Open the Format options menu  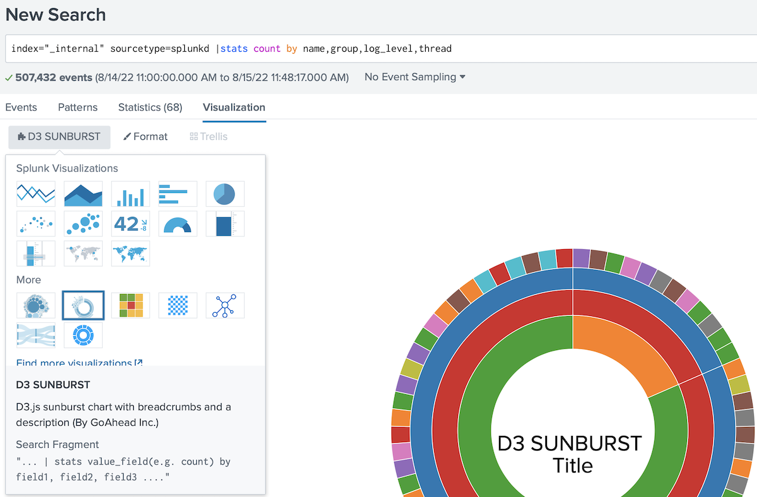pyautogui.click(x=146, y=137)
